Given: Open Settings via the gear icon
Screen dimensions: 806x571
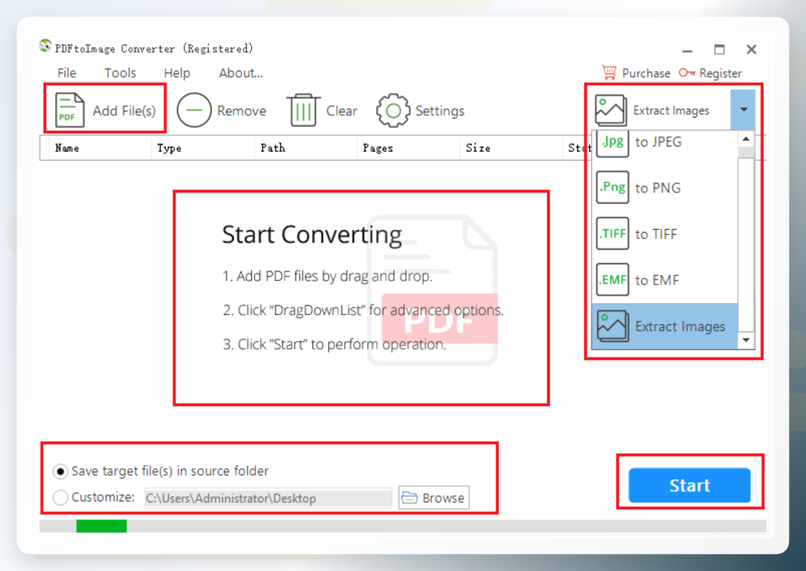Looking at the screenshot, I should pos(393,110).
